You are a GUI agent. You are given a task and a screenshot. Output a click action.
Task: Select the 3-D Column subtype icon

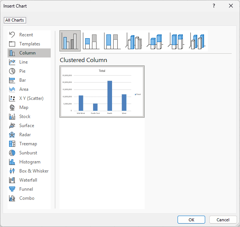197,41
